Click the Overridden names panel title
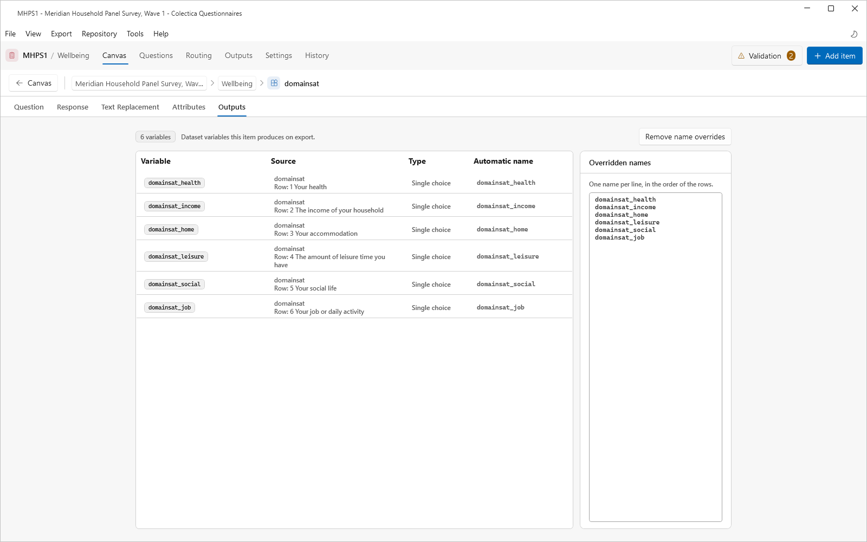Image resolution: width=867 pixels, height=542 pixels. pyautogui.click(x=620, y=163)
